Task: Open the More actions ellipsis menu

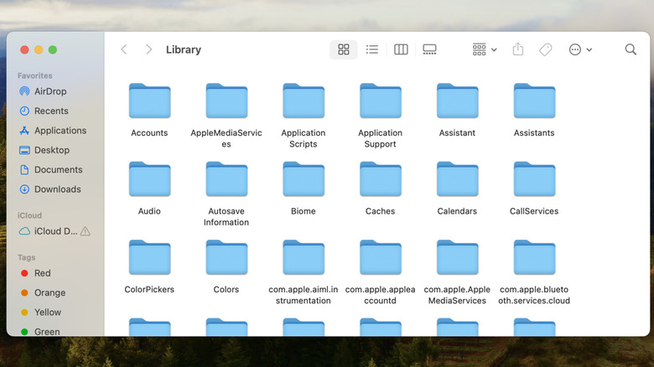Action: click(579, 49)
